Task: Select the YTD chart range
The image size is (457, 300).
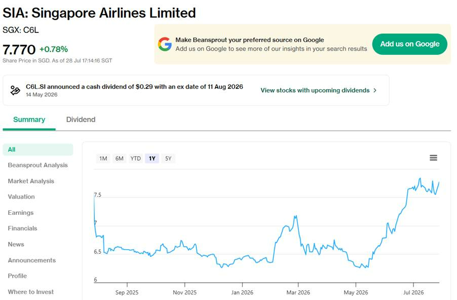Action: [x=135, y=158]
